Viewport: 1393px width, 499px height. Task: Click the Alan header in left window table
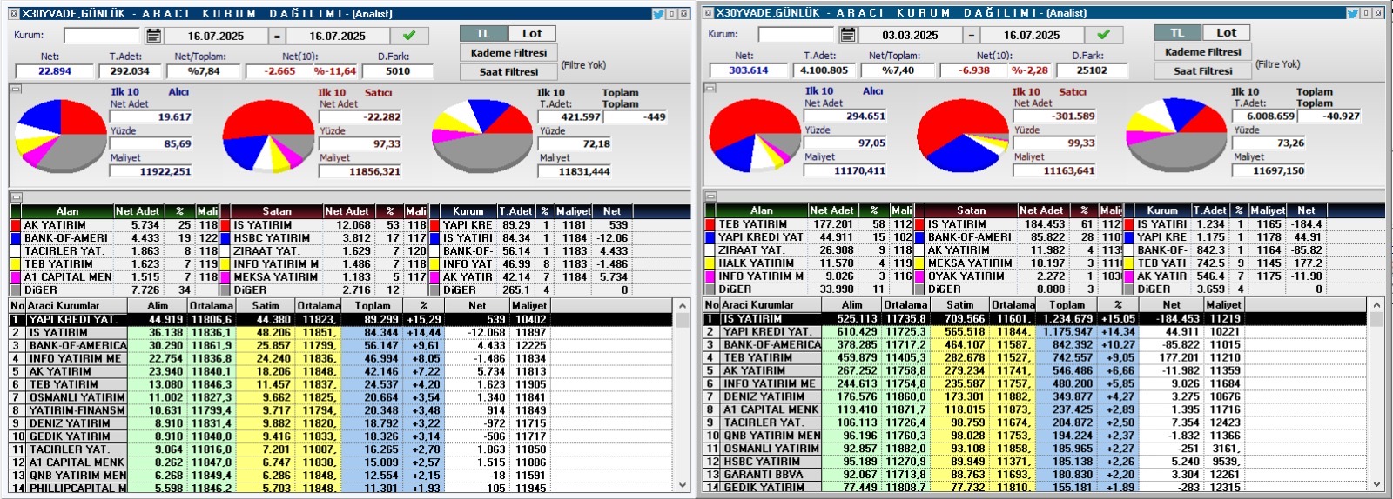pos(67,211)
